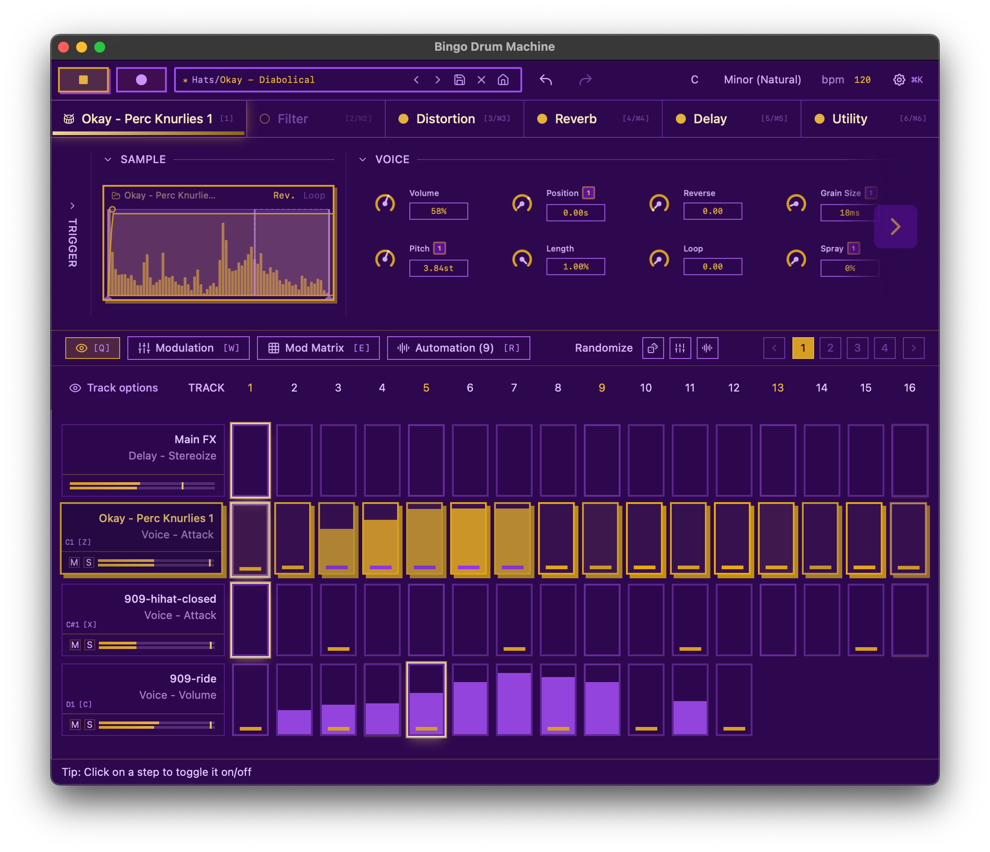Viewport: 990px width, 852px height.
Task: Click the waveform randomize icon
Action: 707,348
